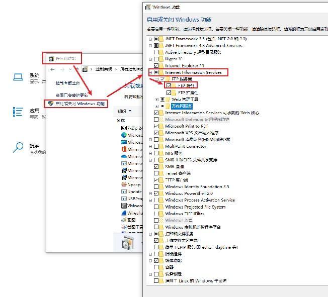Click the large installer icon in details pane

127,242
